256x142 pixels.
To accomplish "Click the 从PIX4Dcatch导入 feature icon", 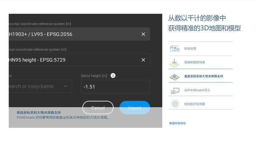I will (175, 90).
